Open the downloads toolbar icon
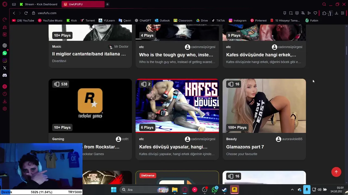 click(336, 13)
